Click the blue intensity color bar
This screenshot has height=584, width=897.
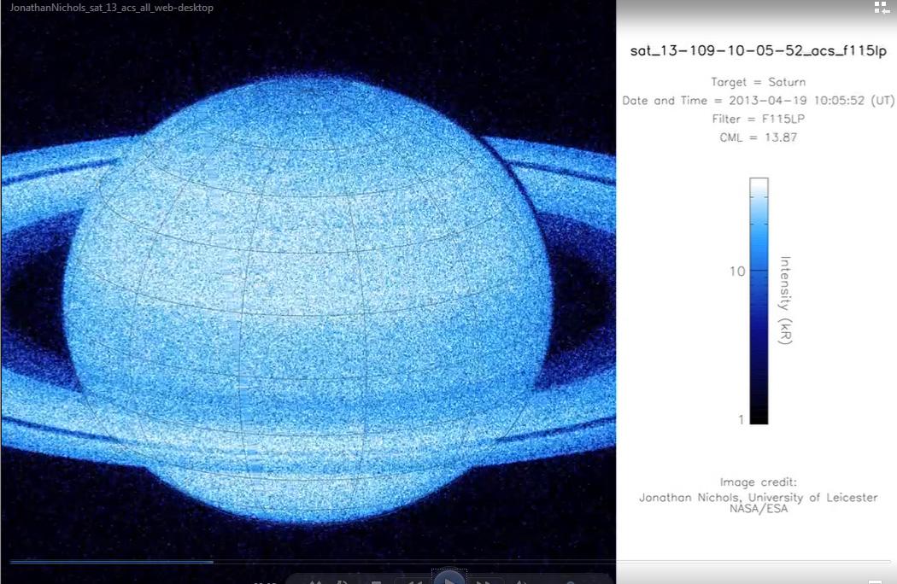[x=759, y=301]
